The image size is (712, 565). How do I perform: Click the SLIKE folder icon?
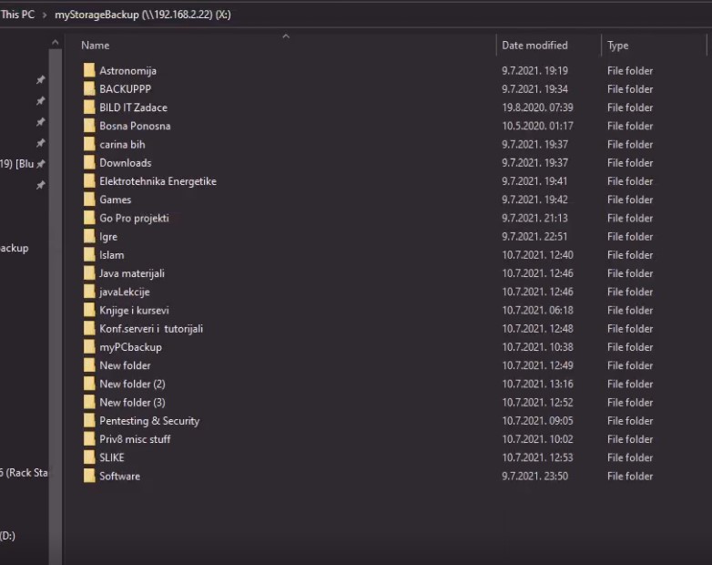tap(89, 457)
